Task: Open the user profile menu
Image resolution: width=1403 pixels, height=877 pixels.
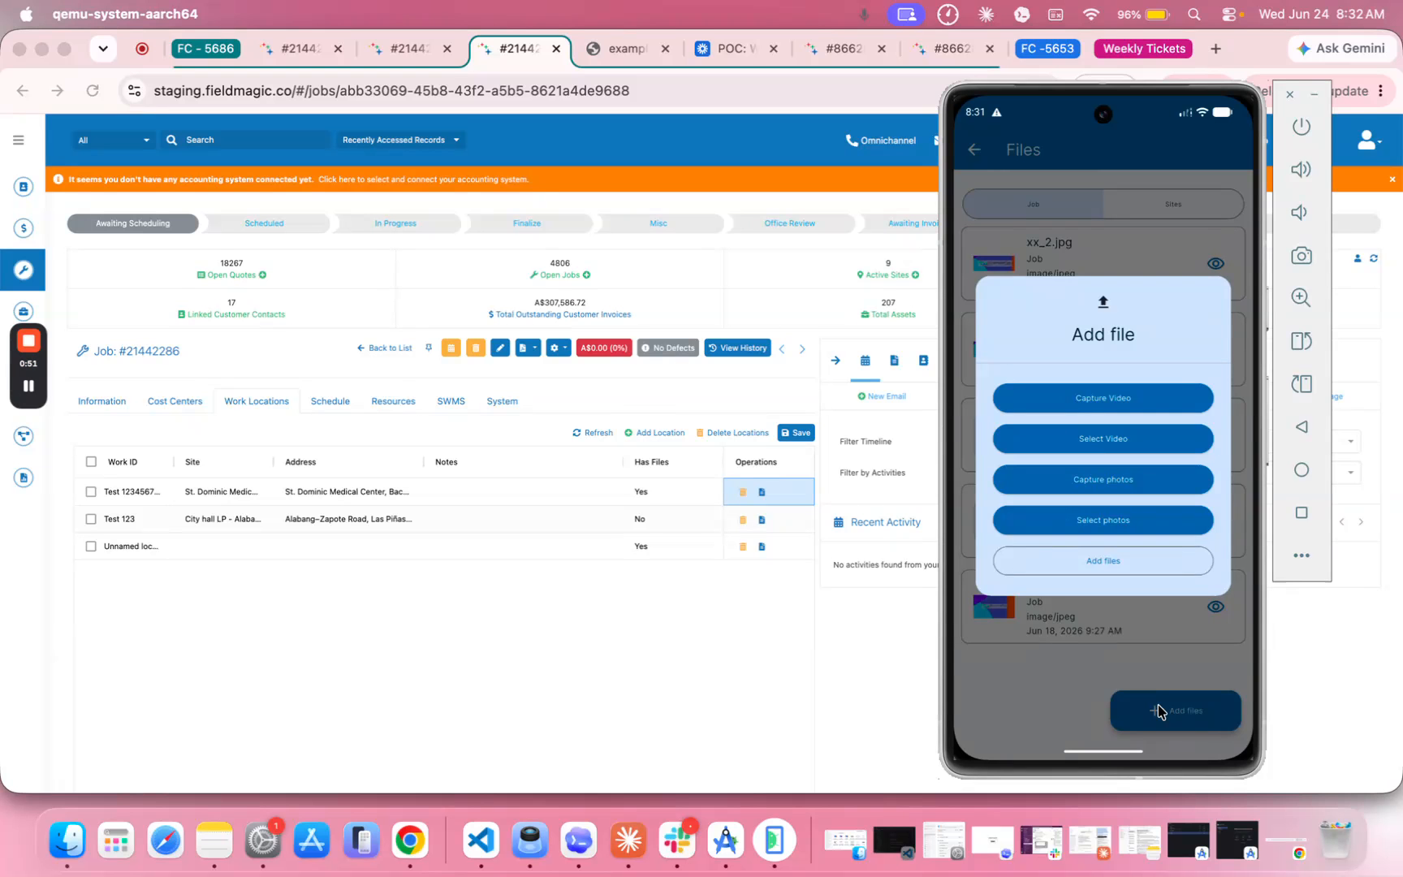Action: pyautogui.click(x=1368, y=140)
